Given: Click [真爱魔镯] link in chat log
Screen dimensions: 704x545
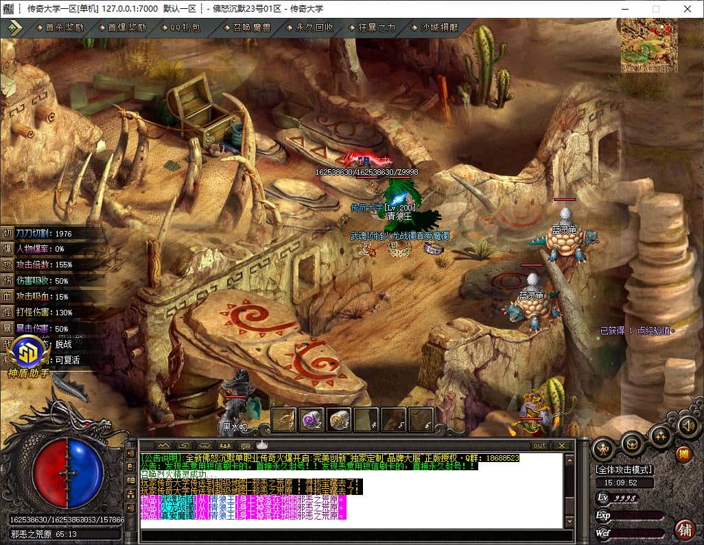Looking at the screenshot, I should (176, 516).
